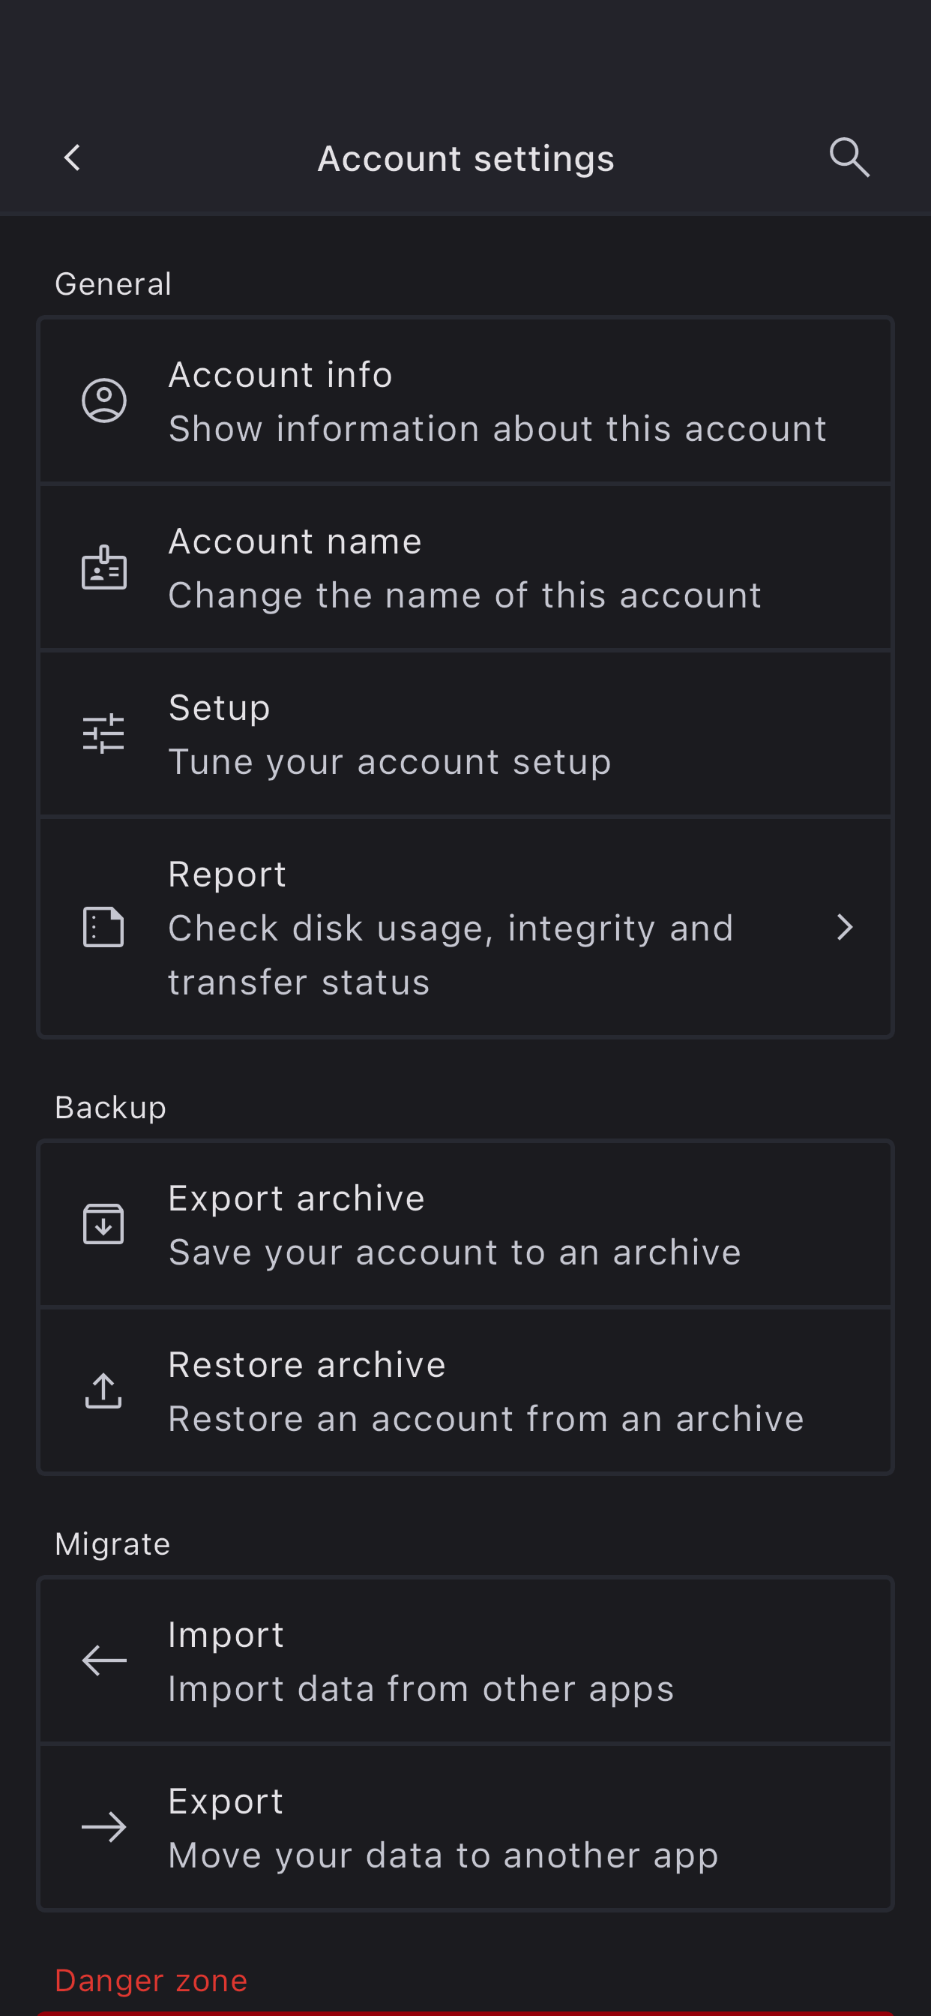Tap the back arrow icon
931x2016 pixels.
tap(73, 158)
